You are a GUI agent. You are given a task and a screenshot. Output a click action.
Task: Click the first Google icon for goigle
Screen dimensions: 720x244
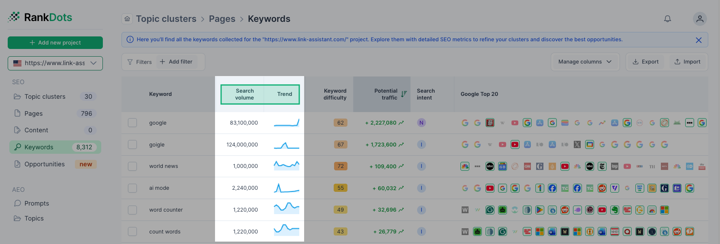465,144
